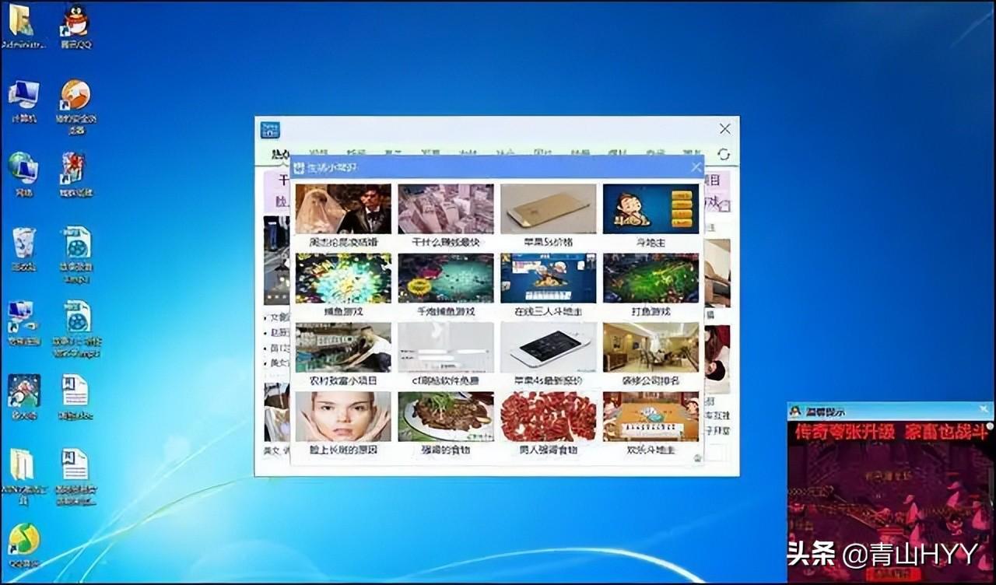This screenshot has height=585, width=996.
Task: Click the 打鱼游戏 thumbnail
Action: point(651,278)
